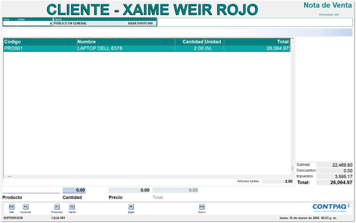Image resolution: width=356 pixels, height=223 pixels.
Task: Click the Subtotal value 22,469.80
Action: click(334, 165)
